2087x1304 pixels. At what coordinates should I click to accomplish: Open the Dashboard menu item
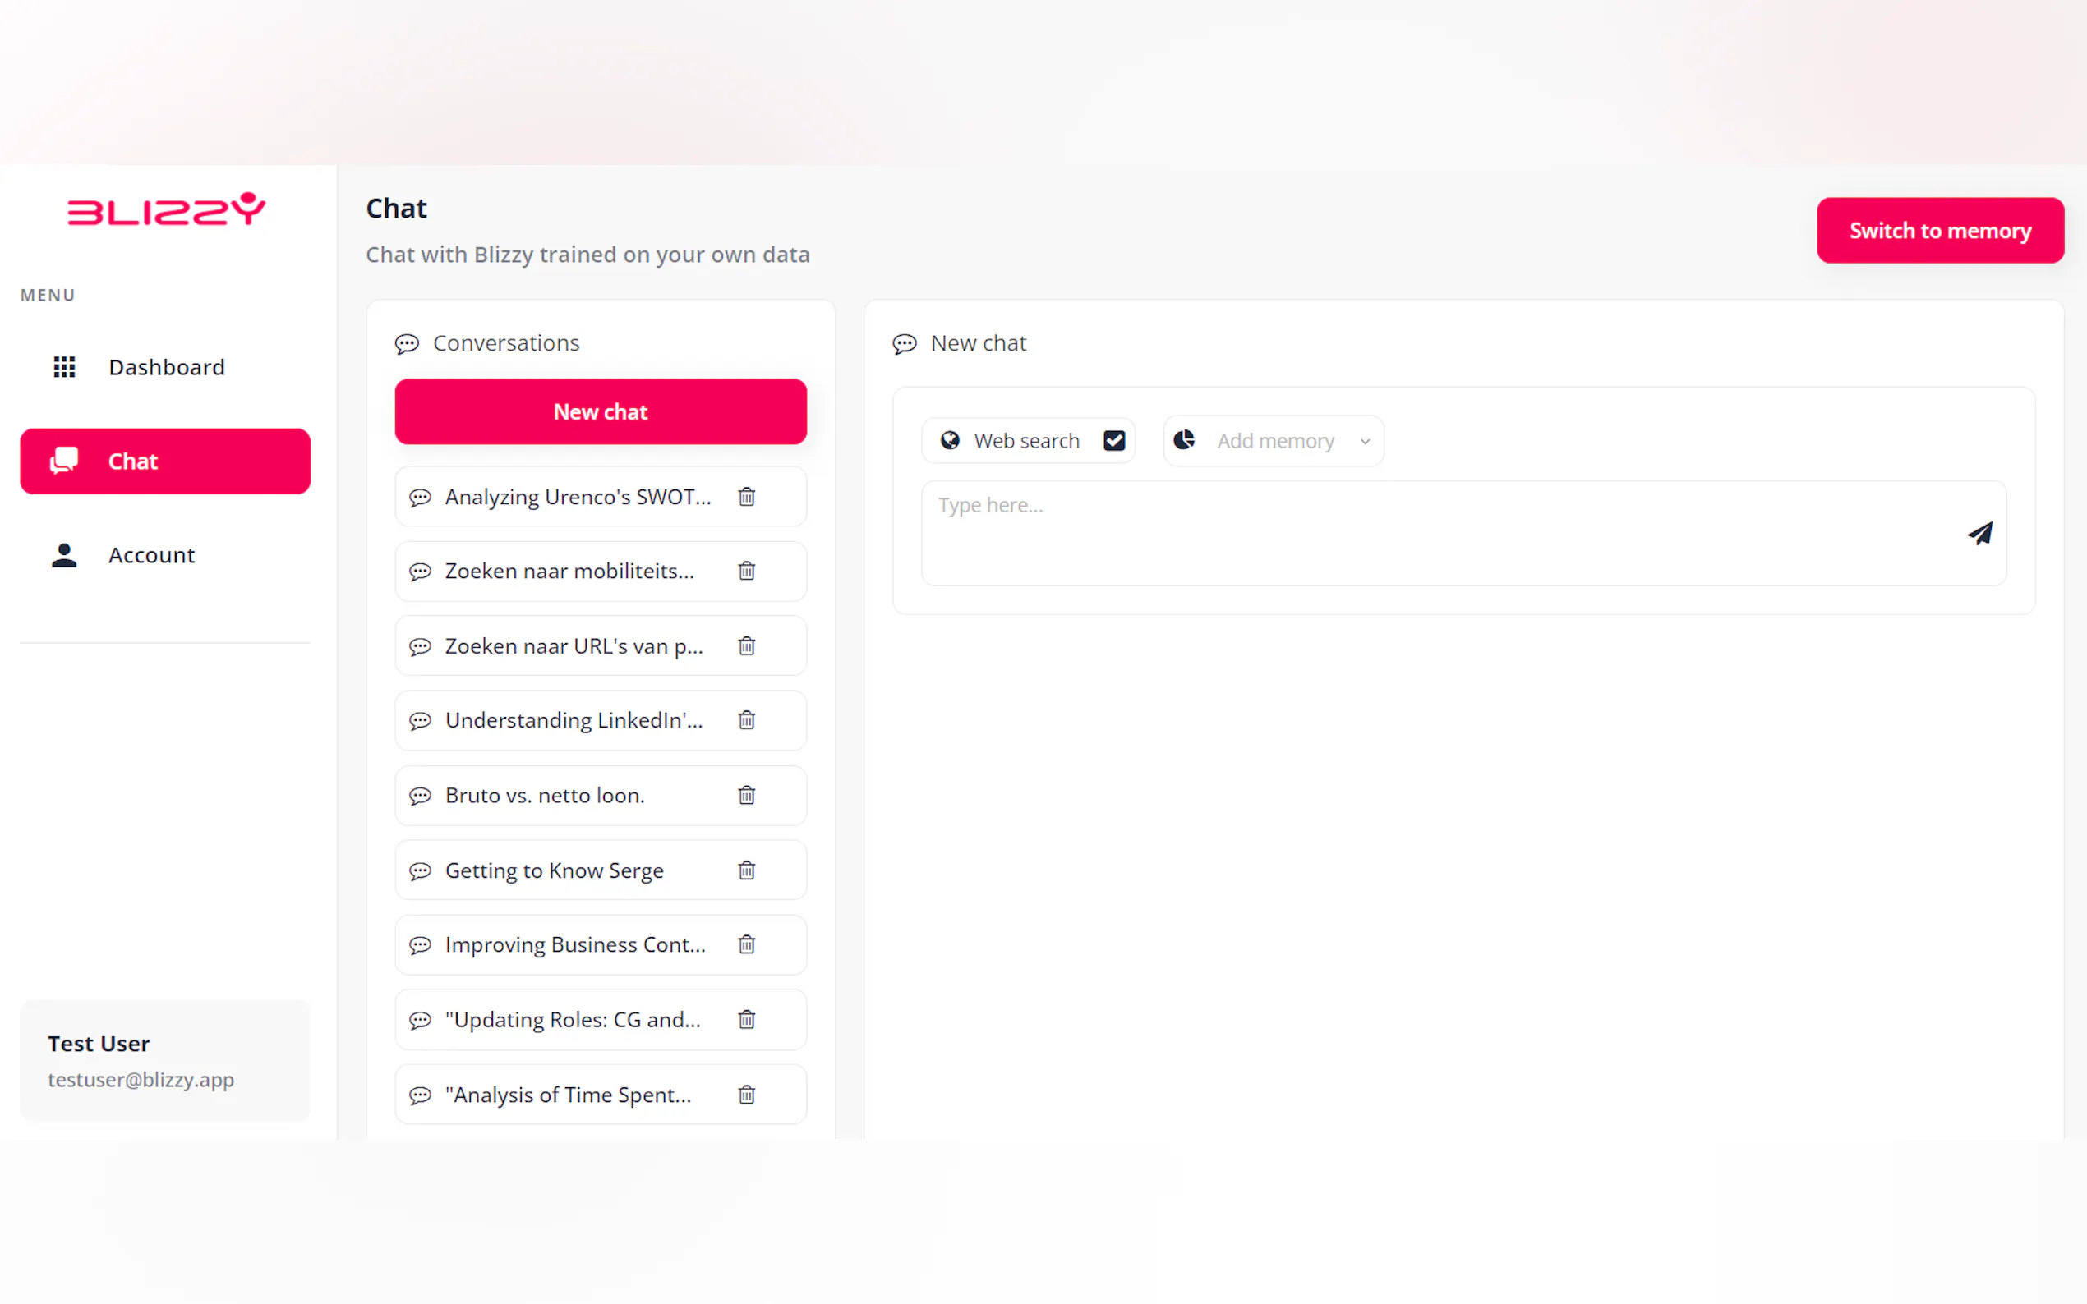point(166,367)
